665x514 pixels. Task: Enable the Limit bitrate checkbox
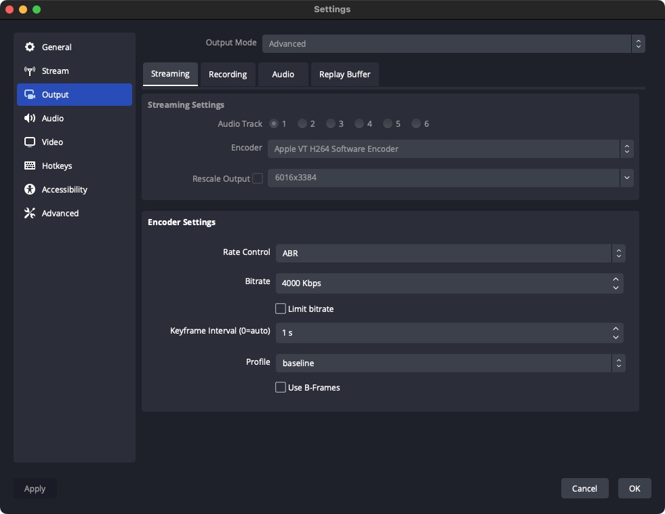281,309
